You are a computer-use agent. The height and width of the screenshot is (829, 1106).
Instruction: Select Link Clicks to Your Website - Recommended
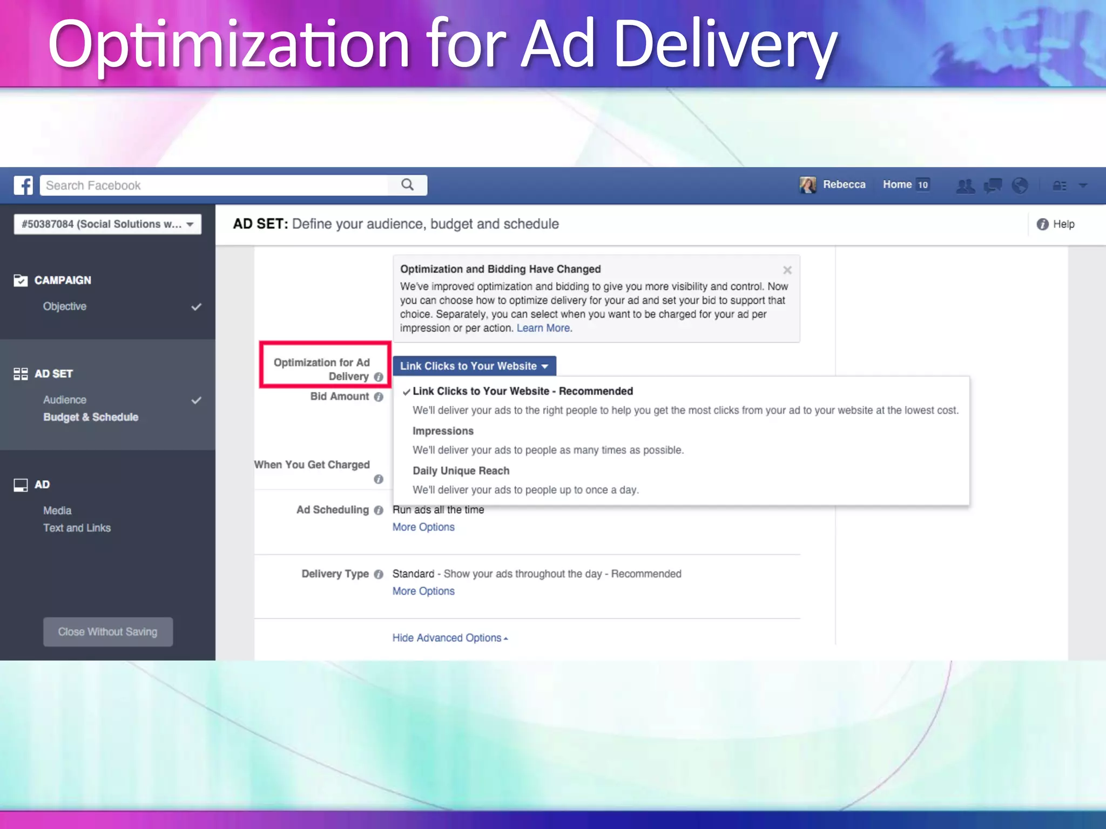pos(522,391)
